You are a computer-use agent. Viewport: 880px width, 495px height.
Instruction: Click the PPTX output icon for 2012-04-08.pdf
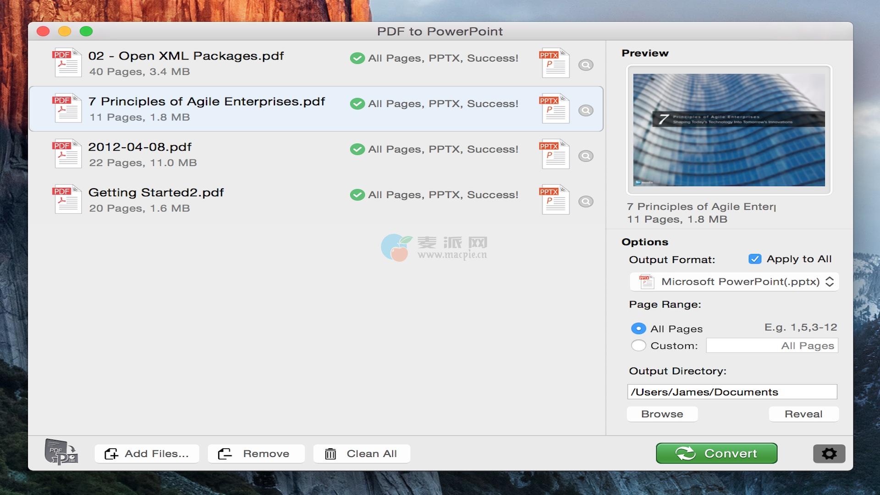coord(555,154)
